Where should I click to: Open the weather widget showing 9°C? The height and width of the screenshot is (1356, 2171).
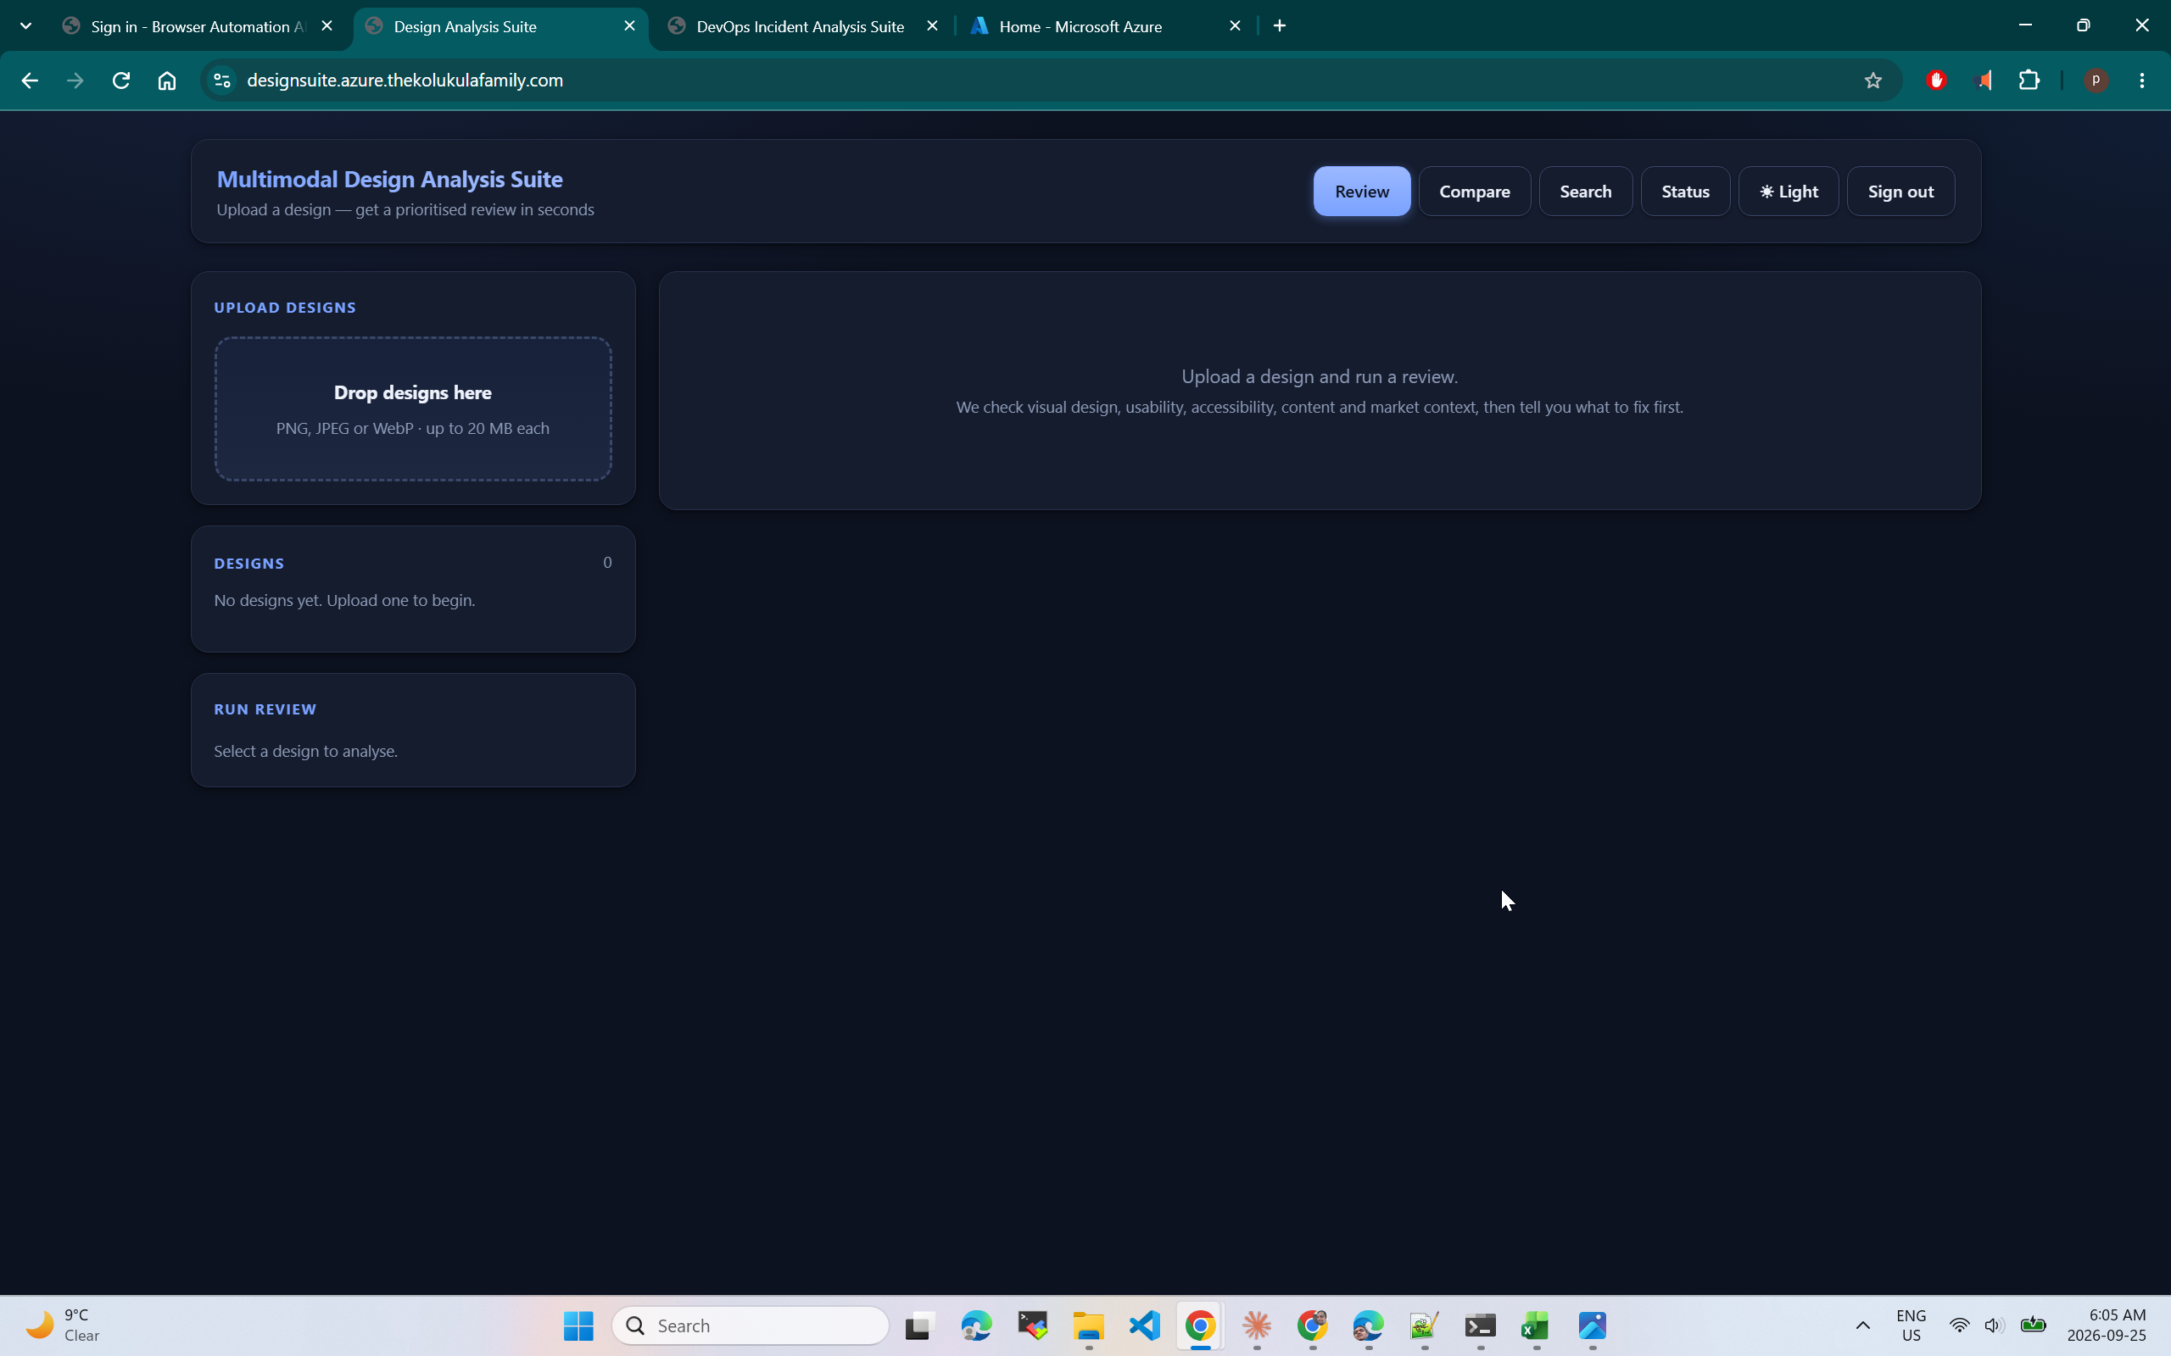click(63, 1325)
